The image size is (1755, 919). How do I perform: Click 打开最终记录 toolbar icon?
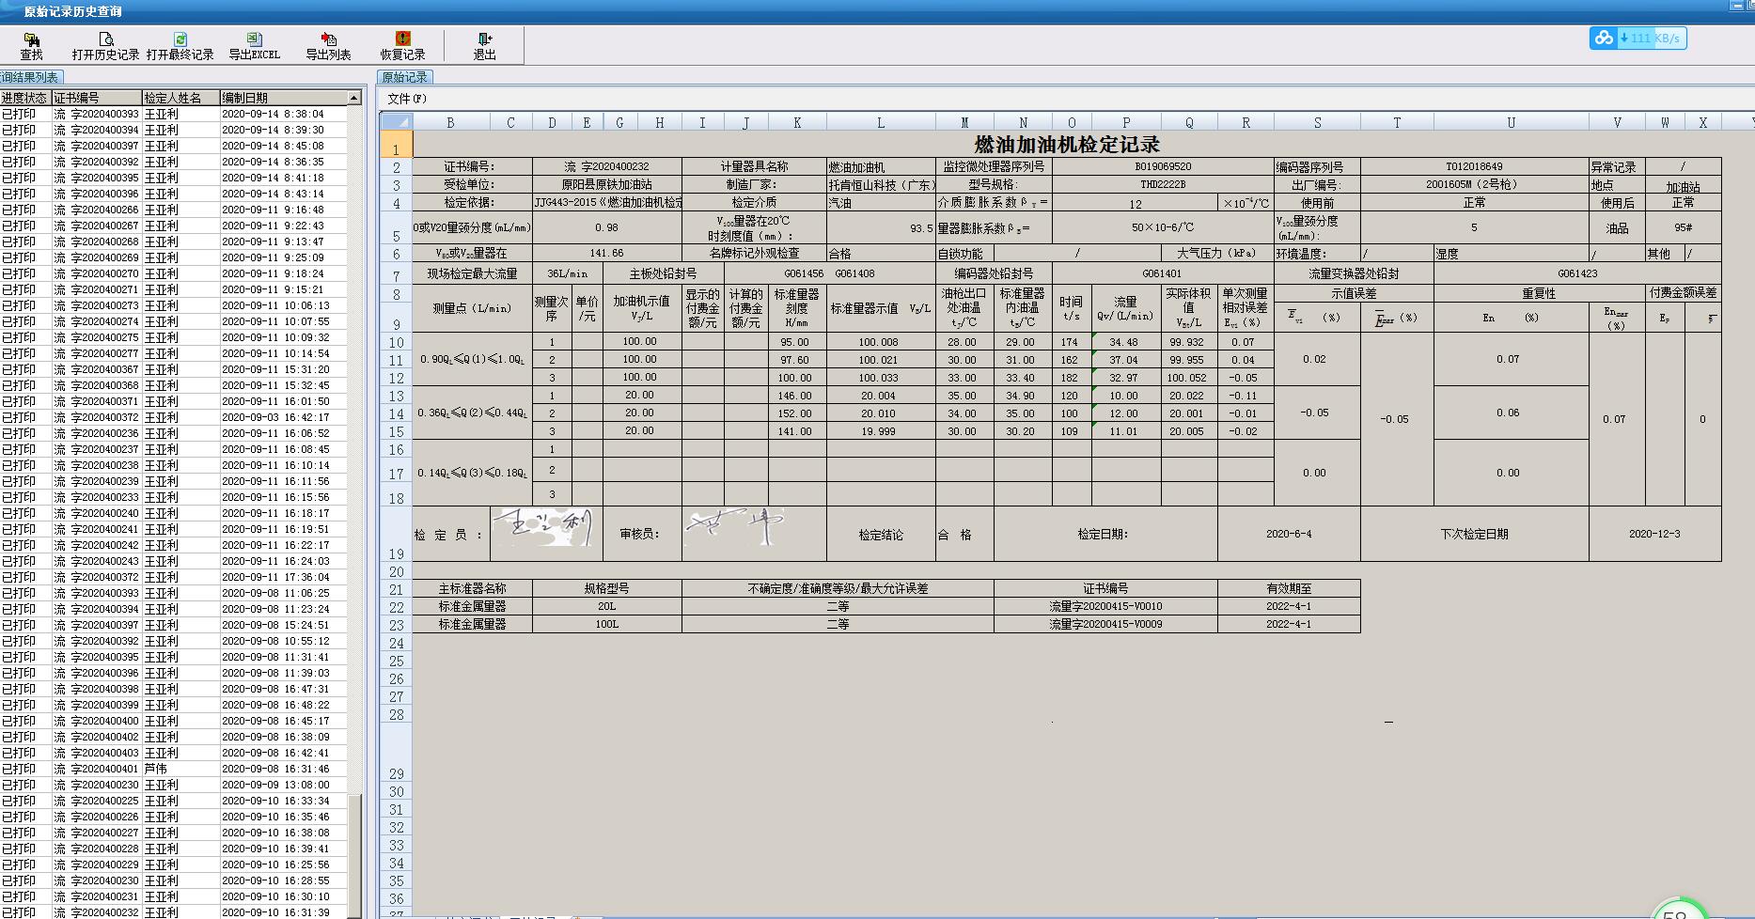click(x=180, y=45)
